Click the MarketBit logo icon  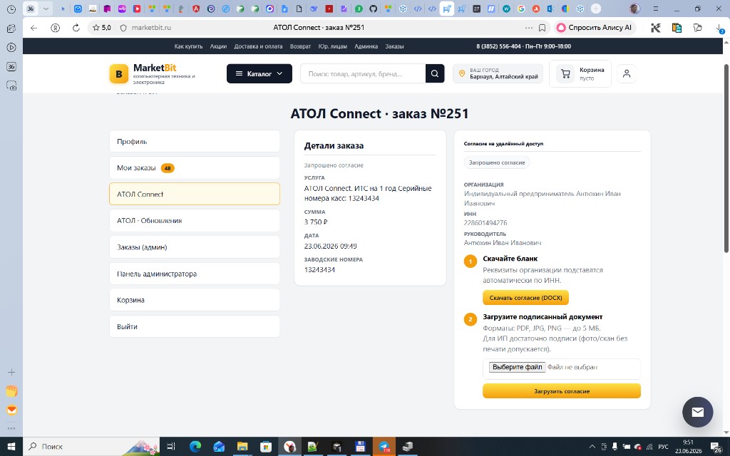(x=119, y=73)
